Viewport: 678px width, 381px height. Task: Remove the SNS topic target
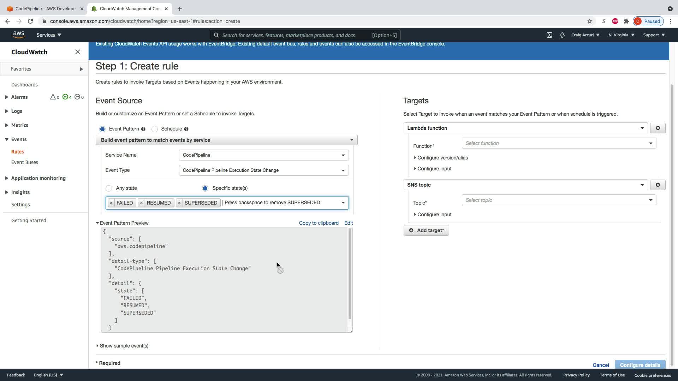coord(658,185)
